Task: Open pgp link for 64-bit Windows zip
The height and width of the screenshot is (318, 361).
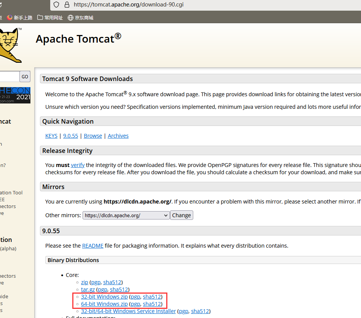Action: (x=135, y=304)
